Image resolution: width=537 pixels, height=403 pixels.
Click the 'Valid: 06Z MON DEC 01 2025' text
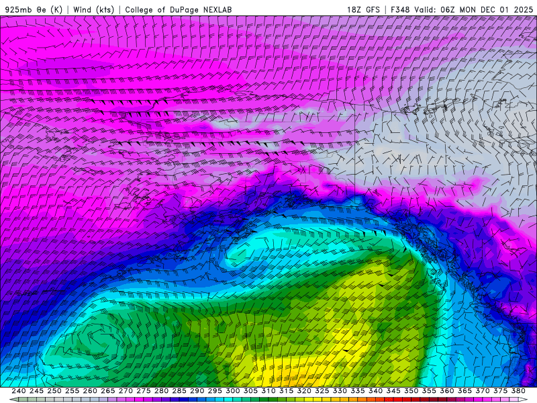pos(474,9)
